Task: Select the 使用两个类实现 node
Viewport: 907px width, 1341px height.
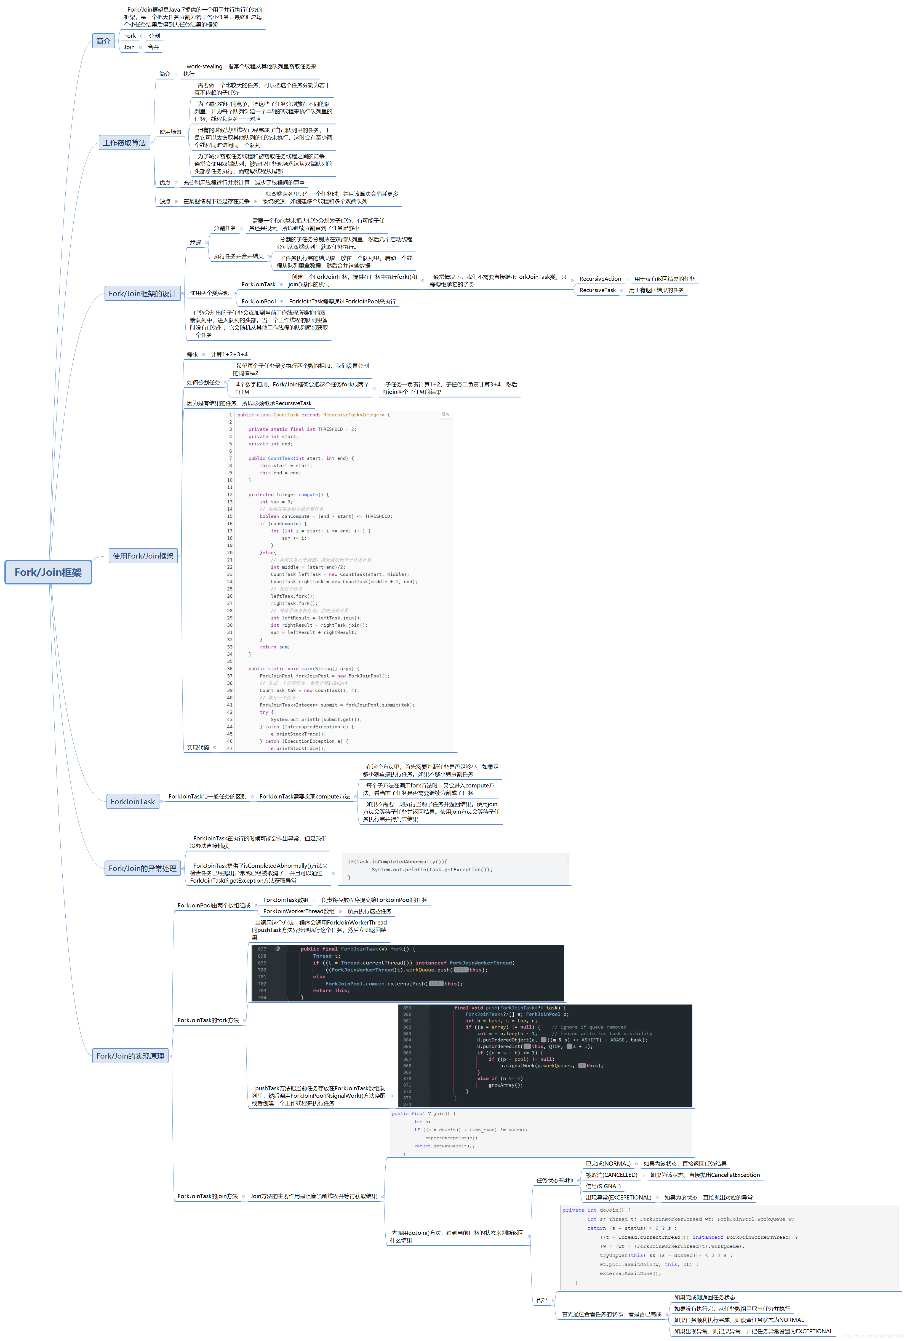Action: pyautogui.click(x=209, y=293)
